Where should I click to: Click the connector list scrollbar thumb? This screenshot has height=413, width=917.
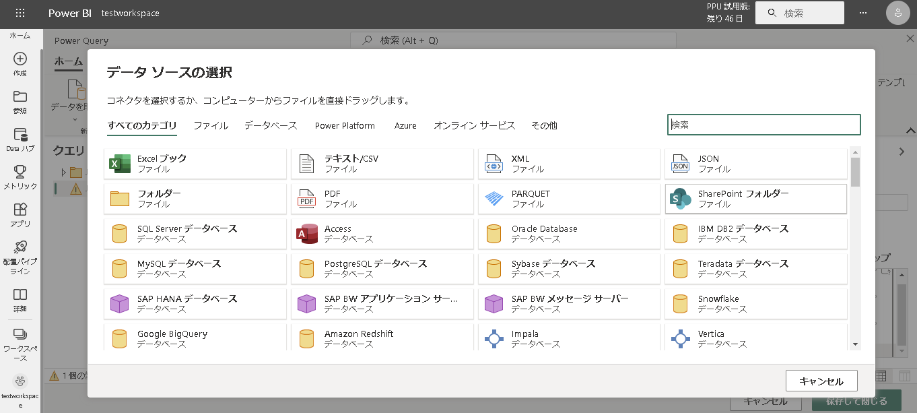855,171
